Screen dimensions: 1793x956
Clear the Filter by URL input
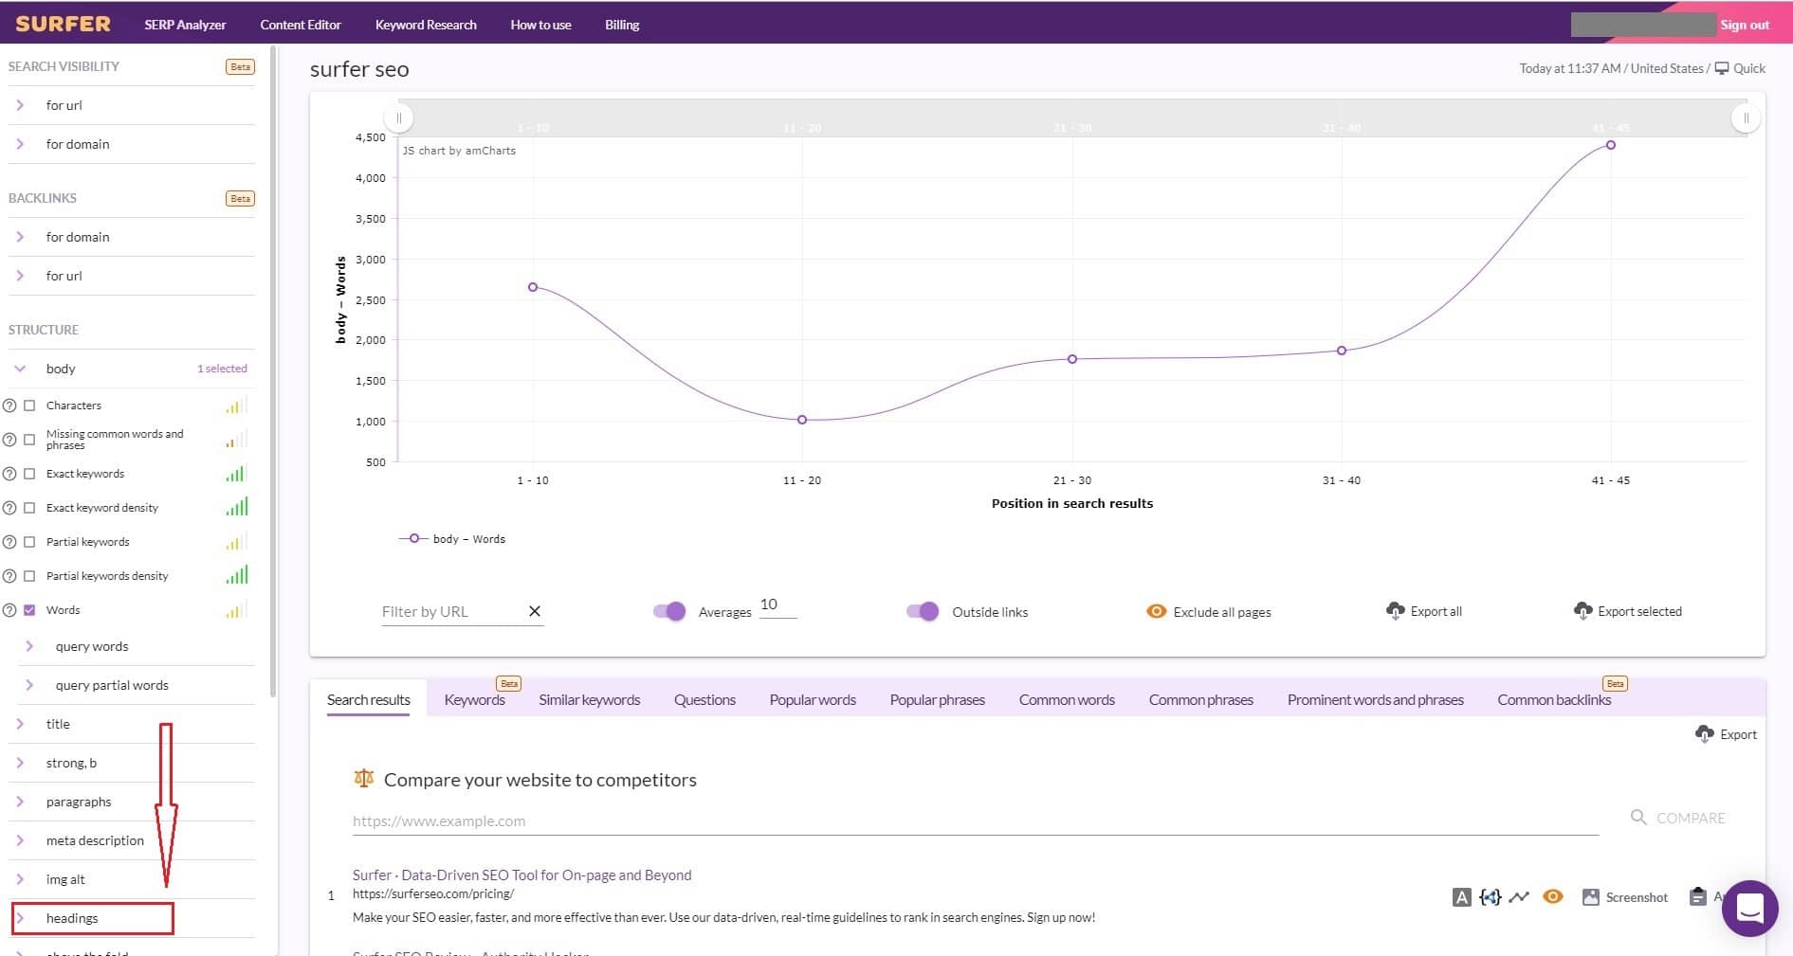click(534, 611)
